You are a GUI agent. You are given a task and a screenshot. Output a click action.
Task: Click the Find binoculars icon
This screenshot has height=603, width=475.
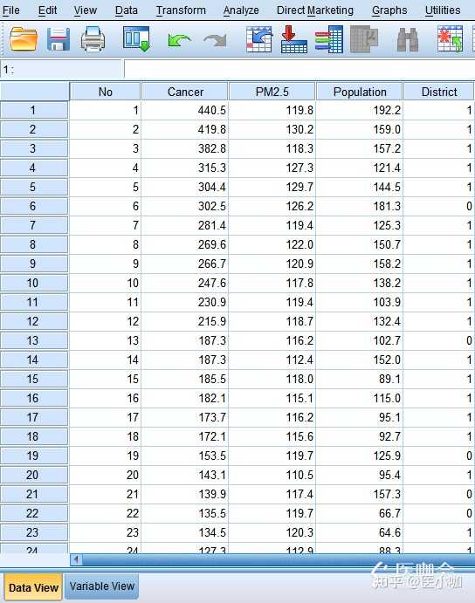(x=407, y=40)
